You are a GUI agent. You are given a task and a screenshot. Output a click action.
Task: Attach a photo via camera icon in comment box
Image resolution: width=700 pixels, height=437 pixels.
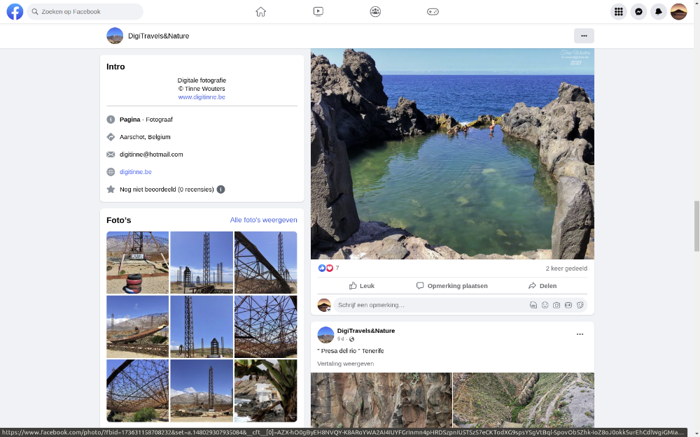tap(556, 306)
